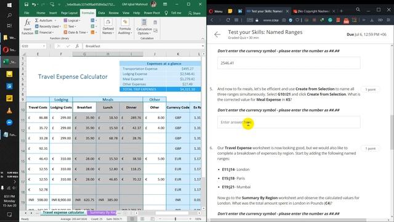Undo the last action in Excel
The image size is (394, 222).
(34, 4)
